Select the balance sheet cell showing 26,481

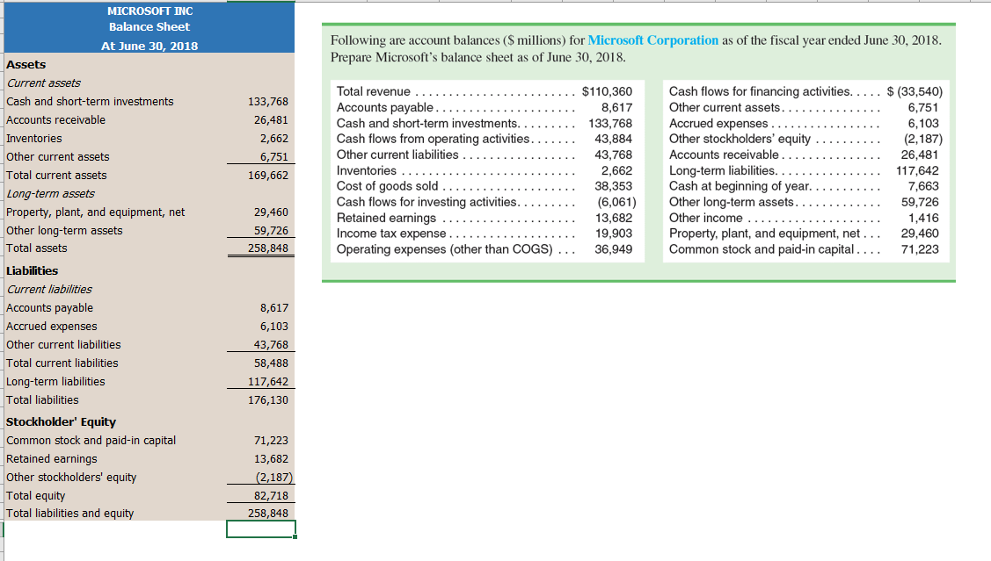click(x=271, y=120)
